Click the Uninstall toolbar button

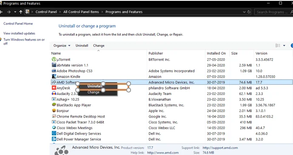coord(82,46)
